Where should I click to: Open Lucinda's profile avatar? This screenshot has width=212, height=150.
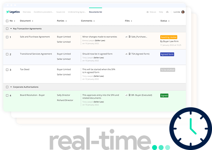[x=183, y=12]
